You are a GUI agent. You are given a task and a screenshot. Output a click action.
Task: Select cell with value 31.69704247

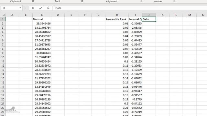(42, 57)
